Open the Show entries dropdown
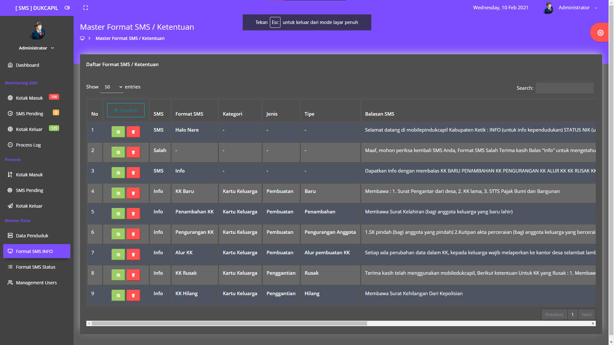The height and width of the screenshot is (345, 614). [112, 87]
